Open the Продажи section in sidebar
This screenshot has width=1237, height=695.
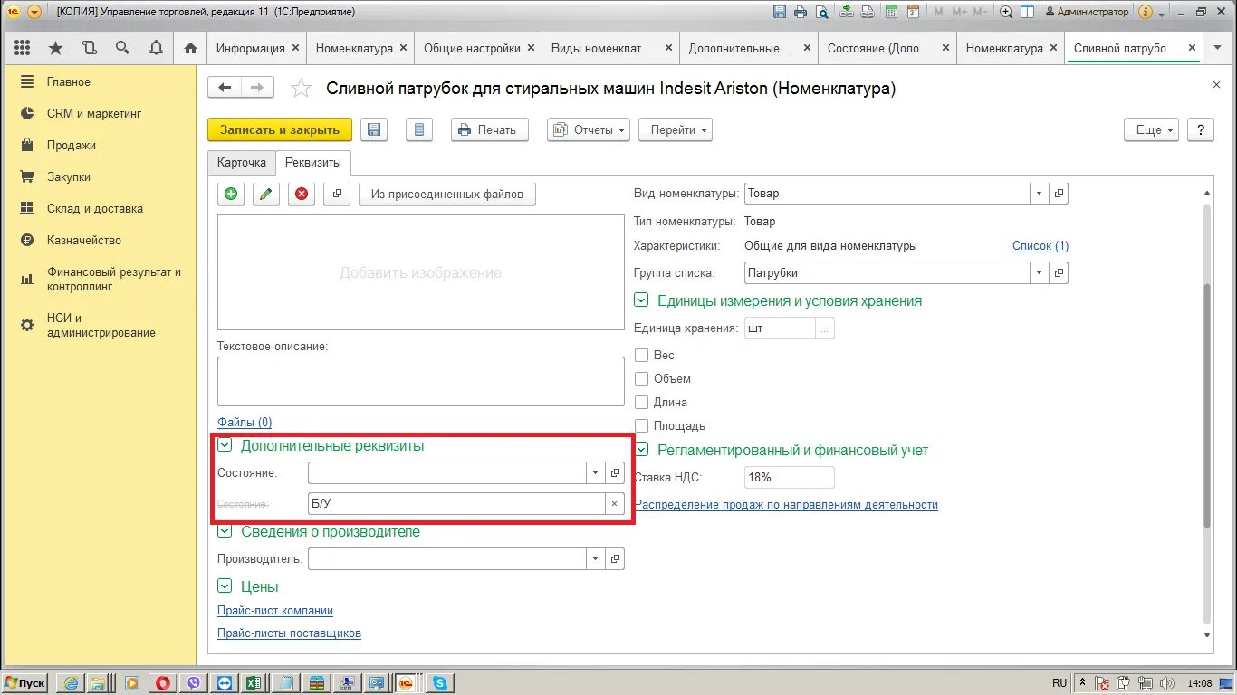tap(72, 145)
